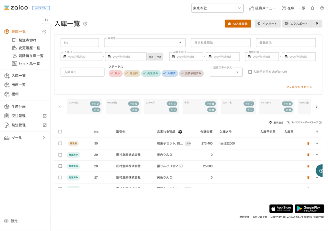Open the 東京本社 location dropdown
The width and height of the screenshot is (328, 231).
217,8
